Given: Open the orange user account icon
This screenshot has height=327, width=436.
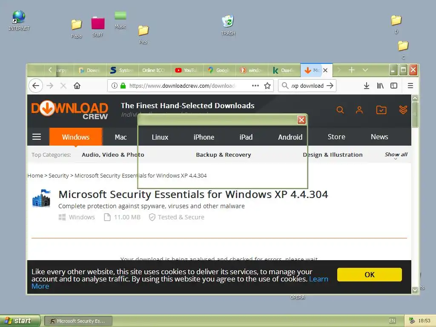Looking at the screenshot, I should 359,110.
